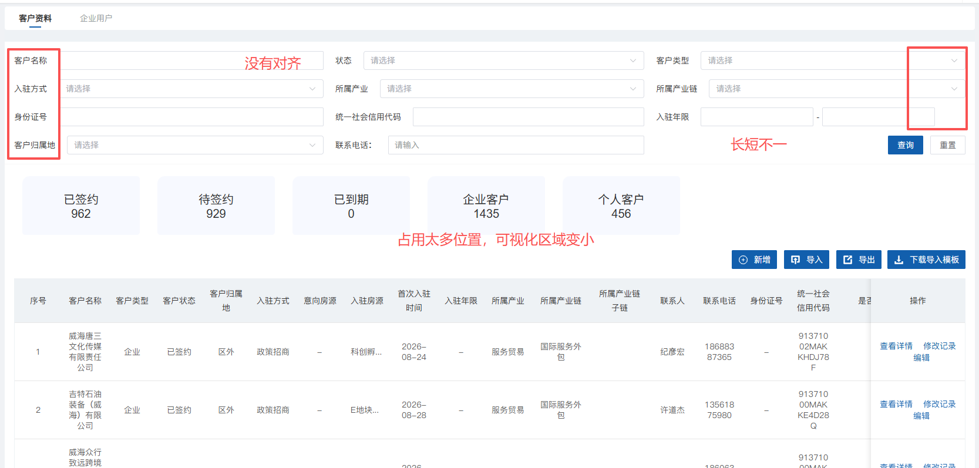Click the 科创孵... housing cell
Image resolution: width=979 pixels, height=468 pixels.
pos(366,352)
